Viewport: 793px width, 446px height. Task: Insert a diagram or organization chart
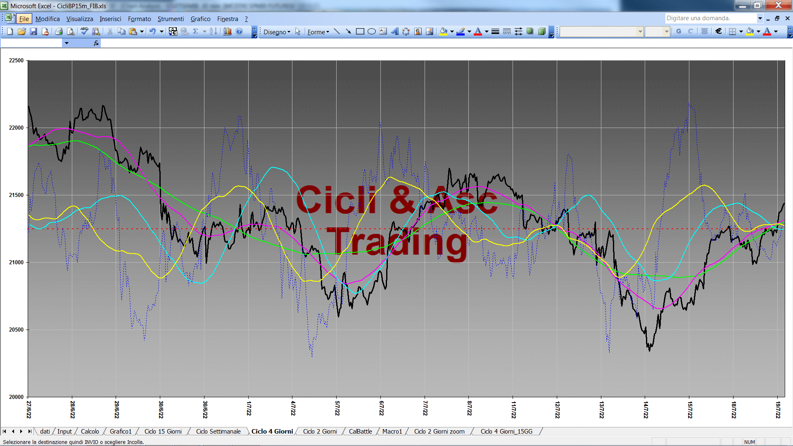point(406,32)
